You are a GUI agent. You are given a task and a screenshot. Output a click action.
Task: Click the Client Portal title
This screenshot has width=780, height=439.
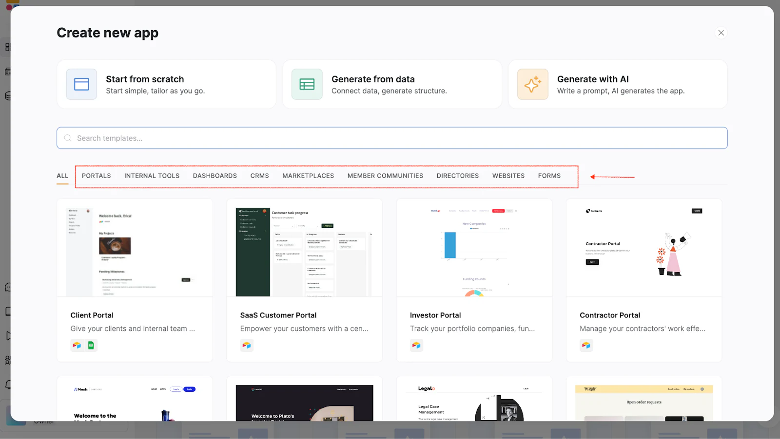92,315
